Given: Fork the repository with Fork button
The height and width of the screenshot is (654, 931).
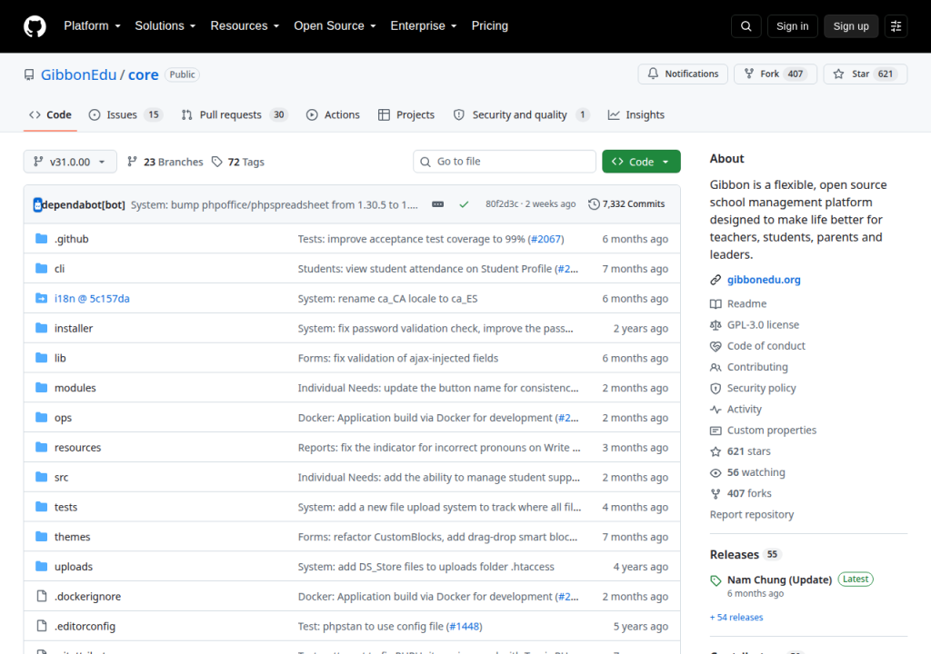Looking at the screenshot, I should 776,74.
